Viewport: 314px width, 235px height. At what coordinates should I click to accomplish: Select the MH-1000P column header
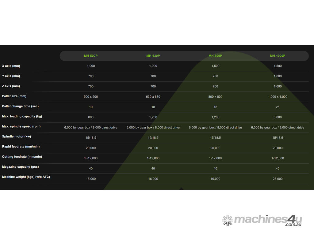[278, 56]
